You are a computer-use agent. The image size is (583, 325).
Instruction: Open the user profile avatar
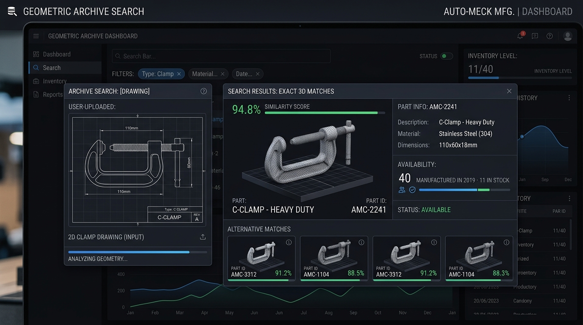pyautogui.click(x=568, y=36)
